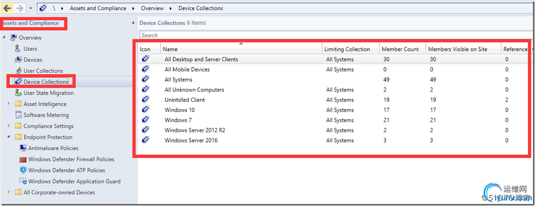
Task: Select Assets and Compliance in breadcrumb
Action: 98,8
